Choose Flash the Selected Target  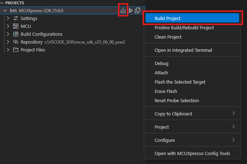click(192, 82)
